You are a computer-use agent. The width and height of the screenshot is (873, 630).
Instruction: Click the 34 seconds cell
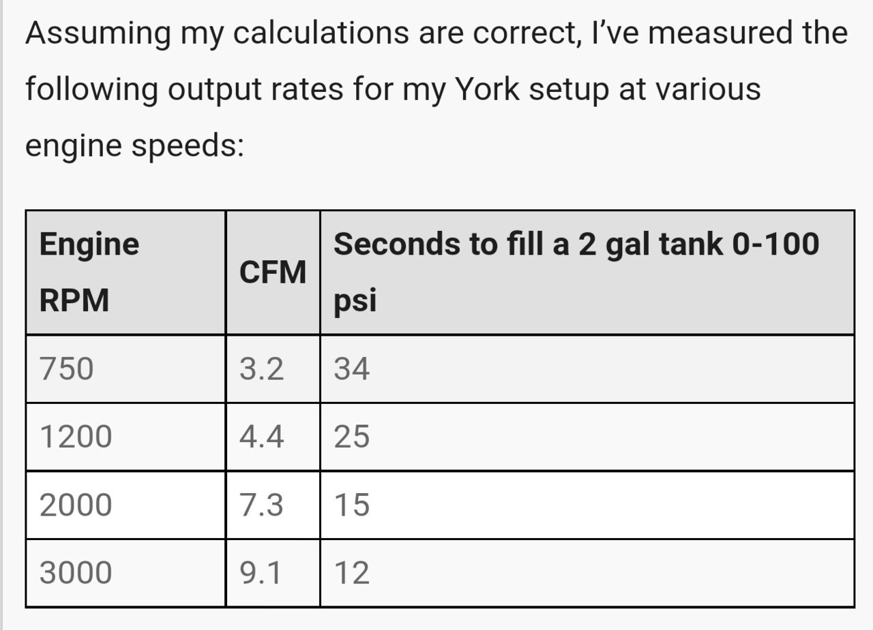[x=587, y=368]
